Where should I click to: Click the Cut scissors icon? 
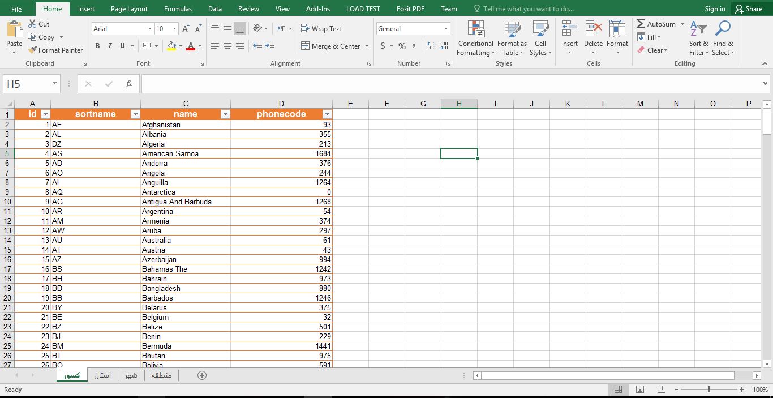33,24
